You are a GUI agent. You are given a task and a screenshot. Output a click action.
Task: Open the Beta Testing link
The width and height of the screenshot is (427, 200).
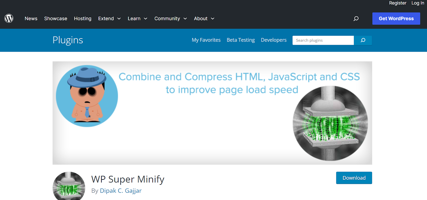click(241, 40)
